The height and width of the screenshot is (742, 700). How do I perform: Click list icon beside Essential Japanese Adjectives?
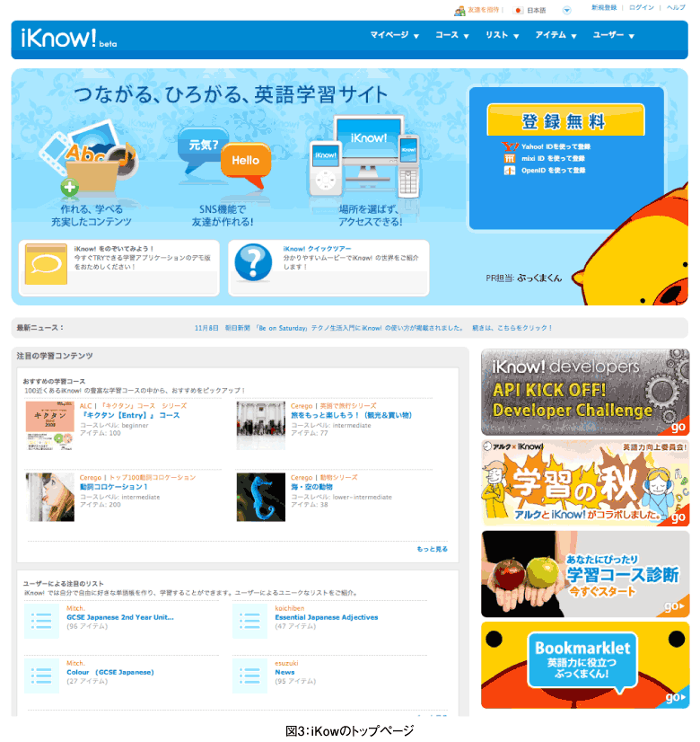point(249,621)
